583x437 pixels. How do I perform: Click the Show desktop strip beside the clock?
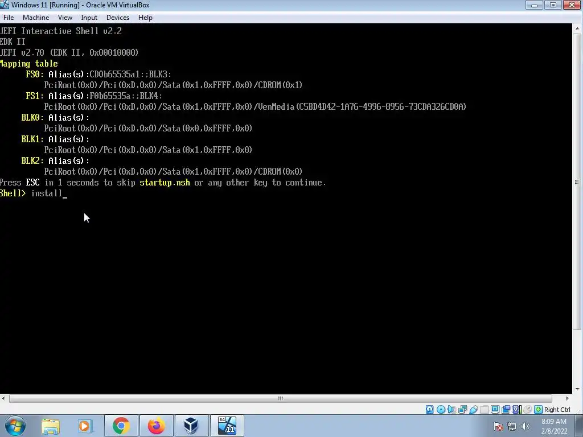tap(580, 426)
